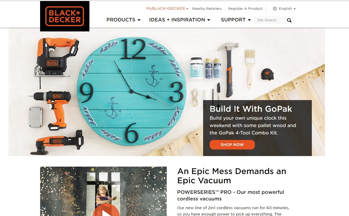Click the BLACK+DECKER logo

[x=65, y=16]
